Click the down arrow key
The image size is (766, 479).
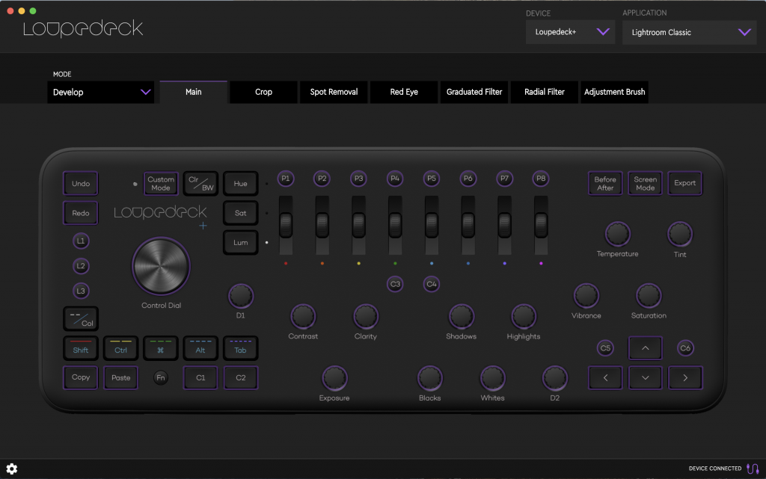(x=646, y=377)
